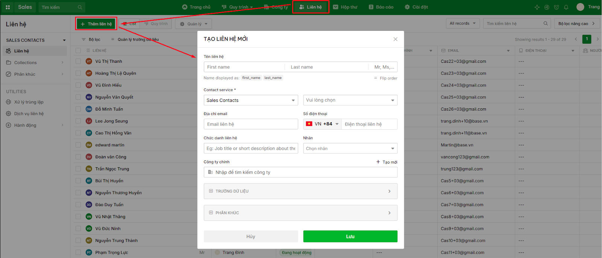Open the Vui lòng chọn dropdown
Image resolution: width=602 pixels, height=258 pixels.
[x=350, y=100]
